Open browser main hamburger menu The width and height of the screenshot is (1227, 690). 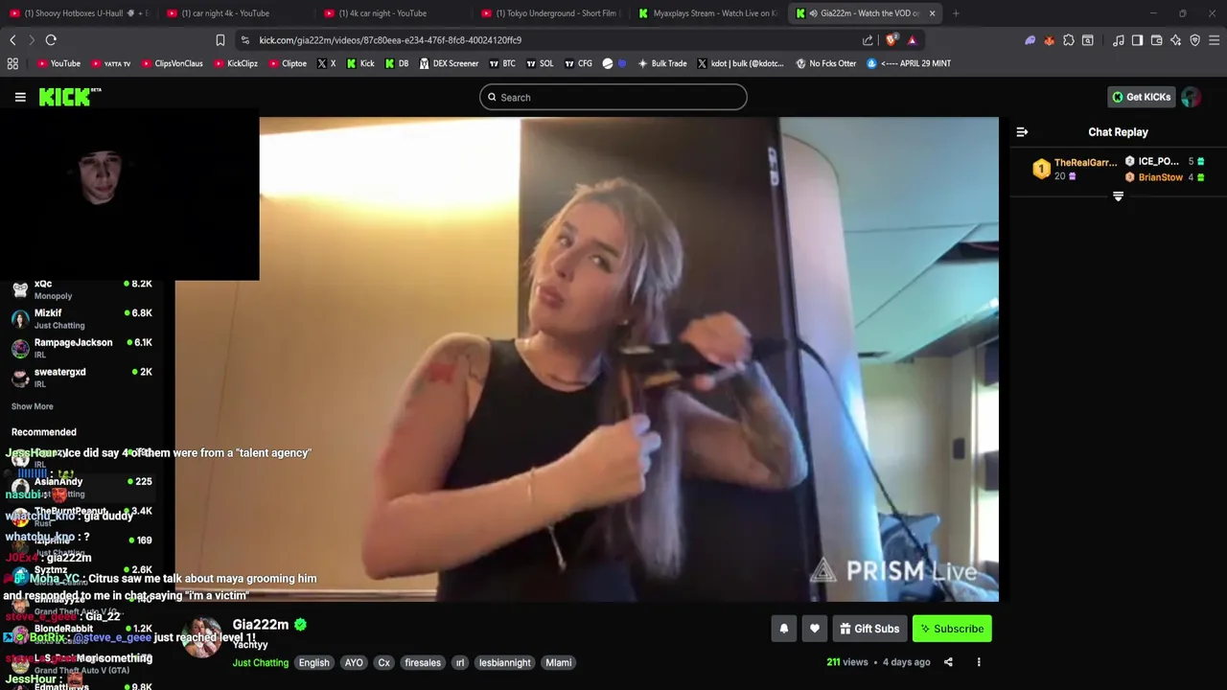click(1214, 40)
